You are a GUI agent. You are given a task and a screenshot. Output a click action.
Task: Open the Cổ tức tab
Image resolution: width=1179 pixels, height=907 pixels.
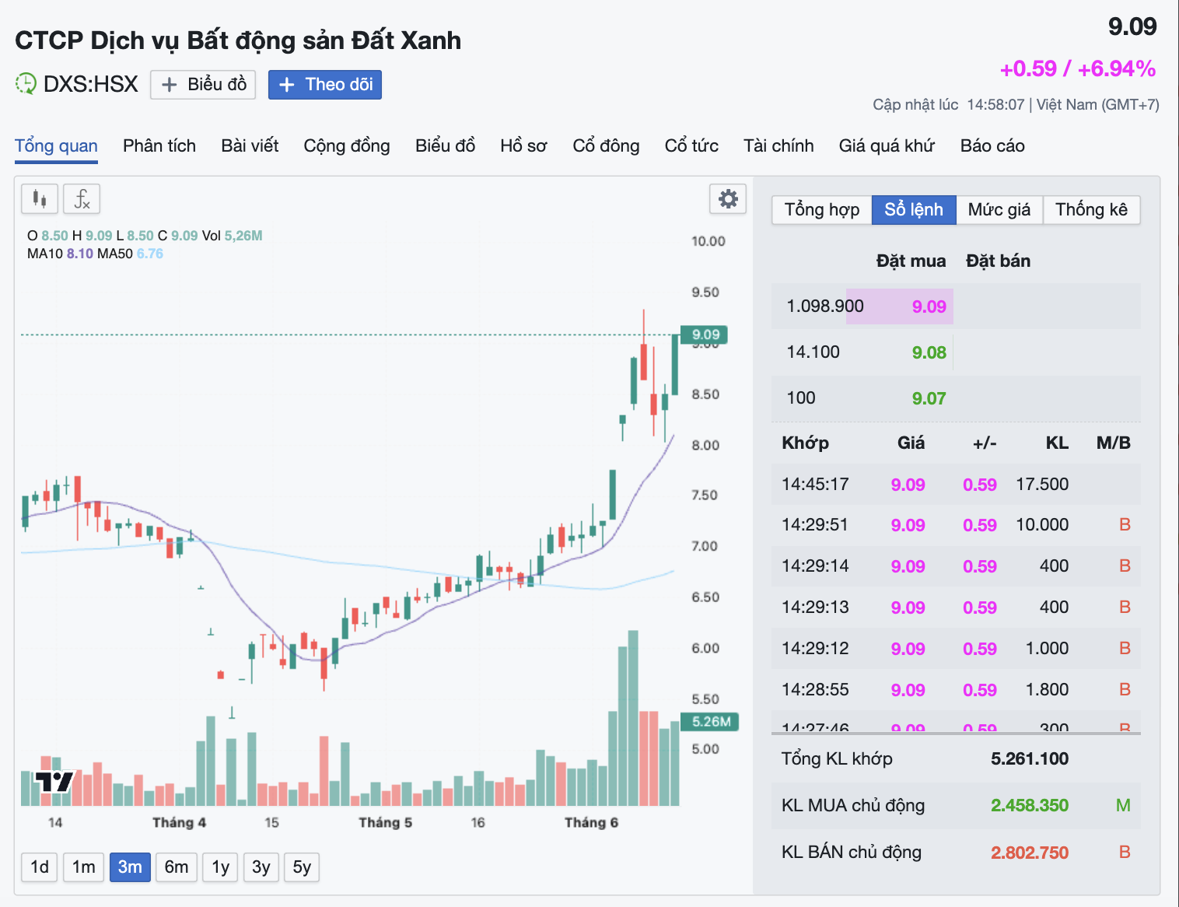(691, 146)
